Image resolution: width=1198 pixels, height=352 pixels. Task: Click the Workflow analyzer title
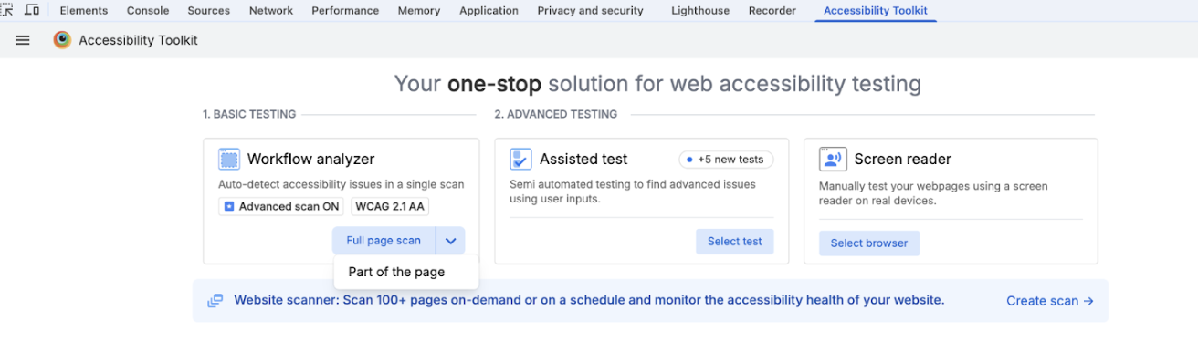[x=311, y=160]
